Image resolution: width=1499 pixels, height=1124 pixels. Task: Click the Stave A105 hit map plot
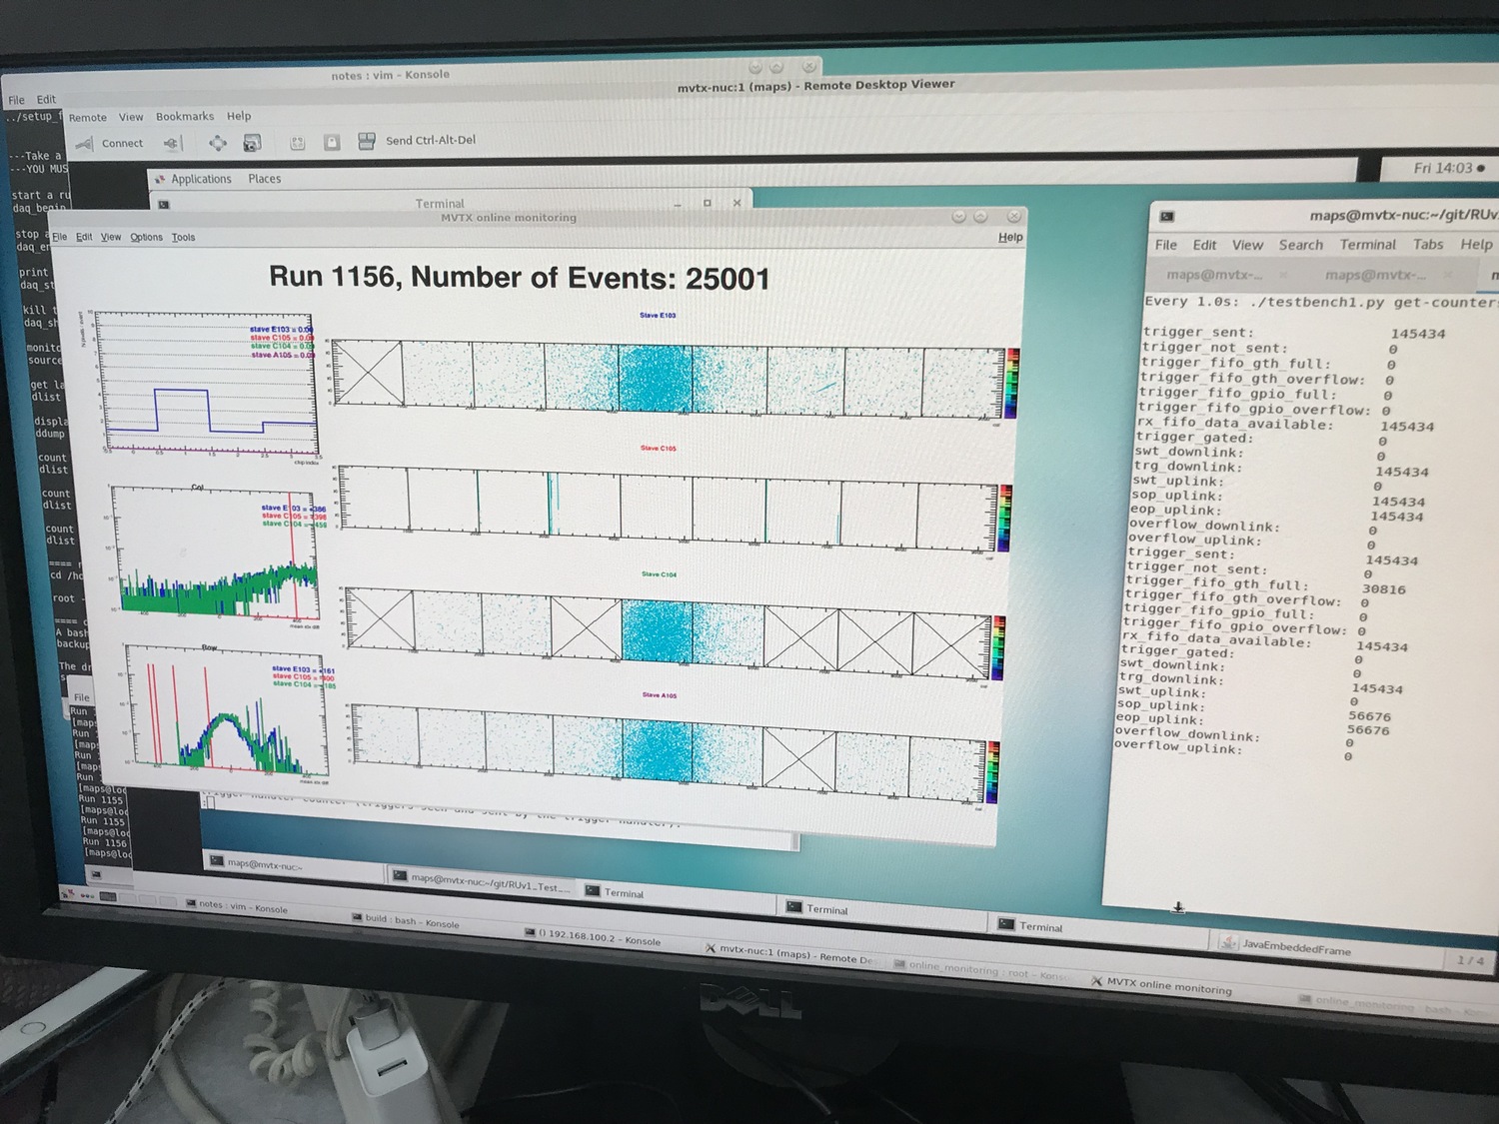coord(668,751)
